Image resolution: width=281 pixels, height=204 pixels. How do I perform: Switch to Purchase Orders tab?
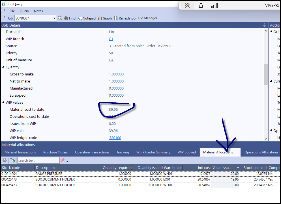[x=55, y=152]
